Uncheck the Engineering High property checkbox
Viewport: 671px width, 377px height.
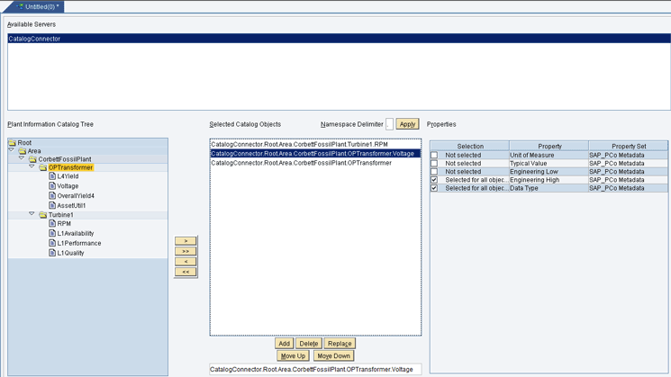click(434, 180)
